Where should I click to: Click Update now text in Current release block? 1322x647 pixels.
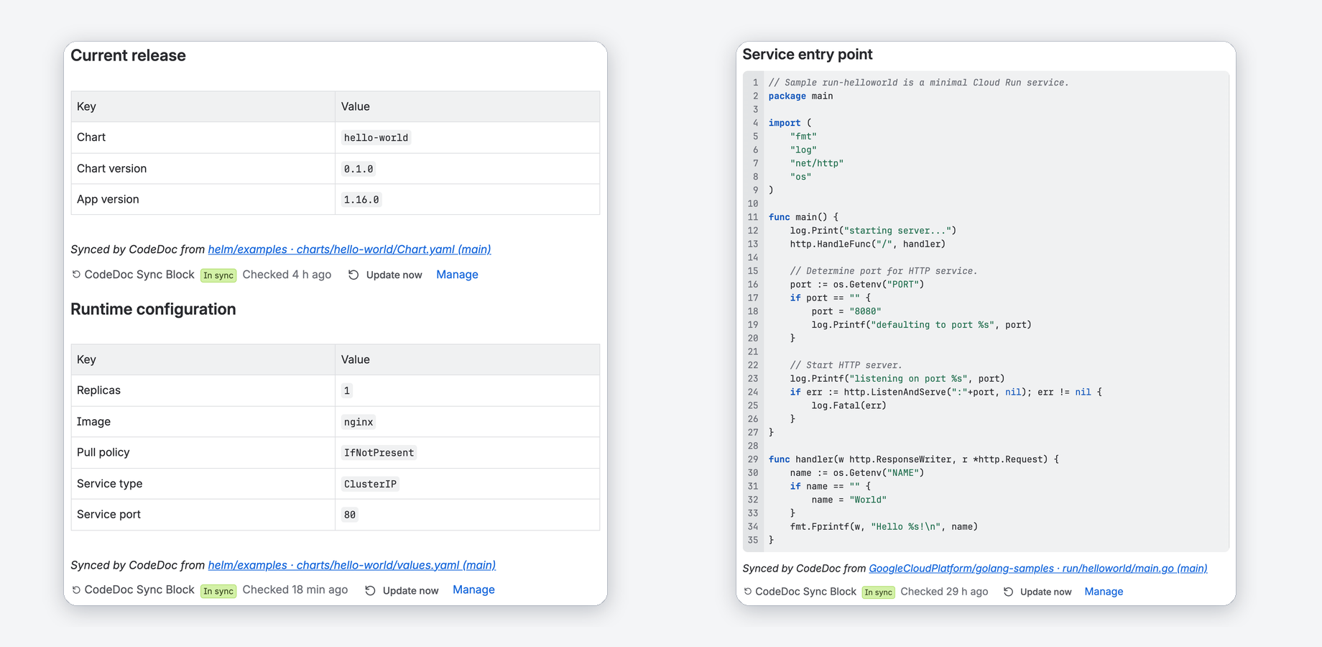click(x=394, y=275)
